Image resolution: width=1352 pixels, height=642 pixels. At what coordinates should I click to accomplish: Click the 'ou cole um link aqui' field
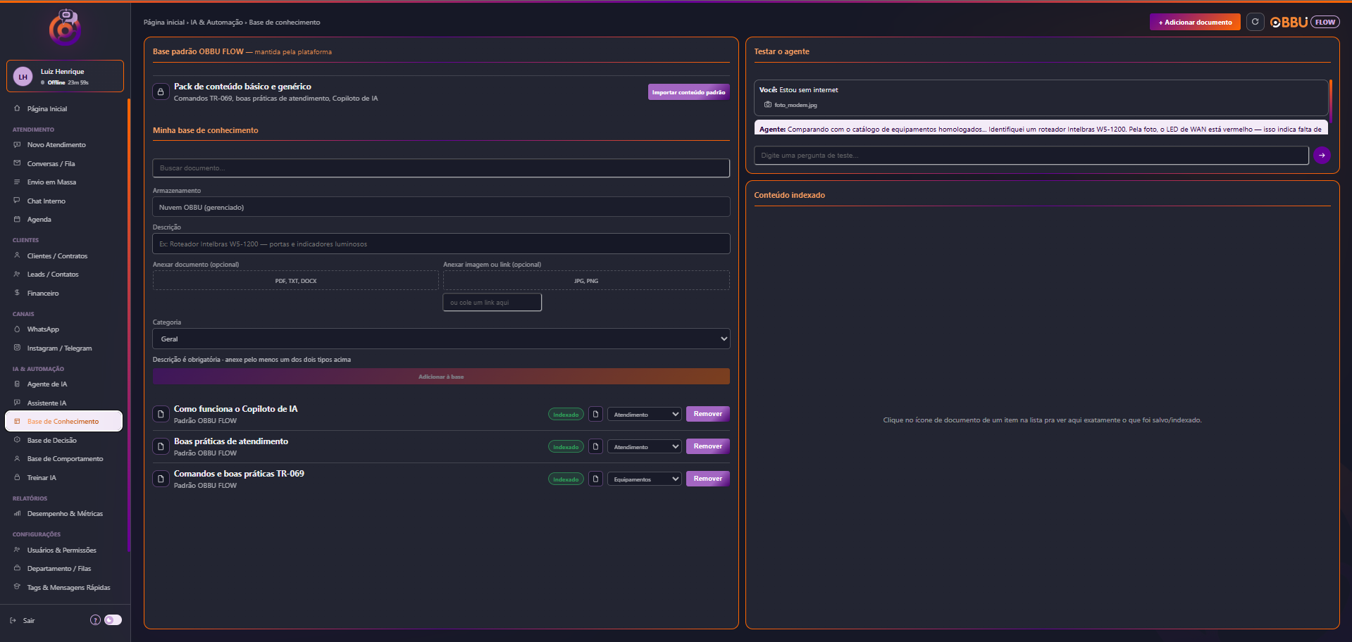(x=492, y=303)
